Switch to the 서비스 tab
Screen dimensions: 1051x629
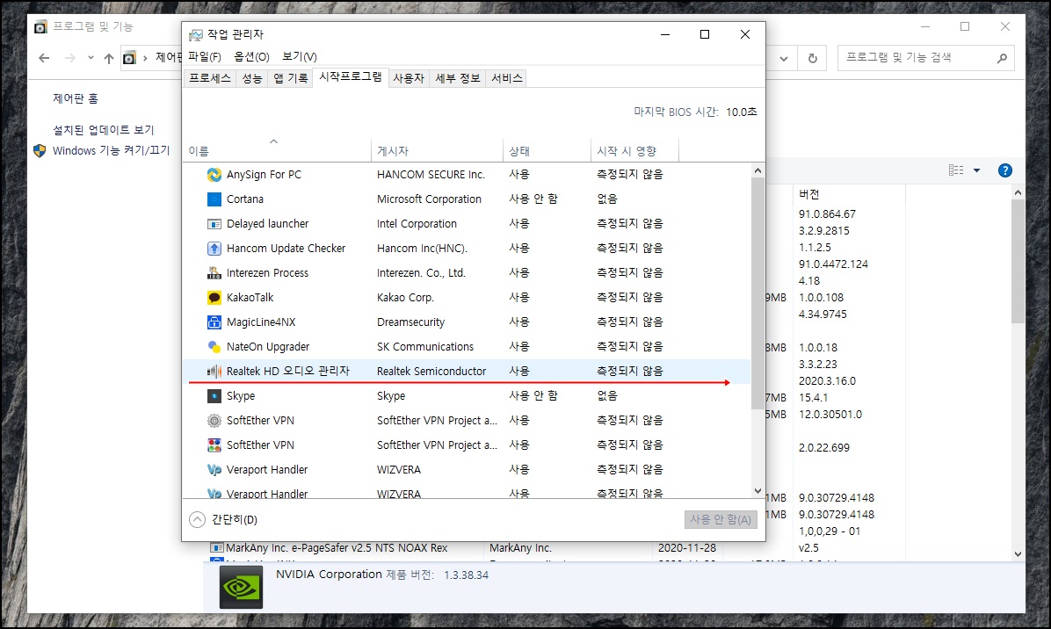pos(507,78)
